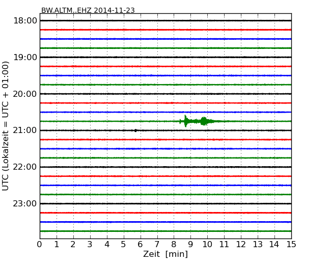Click the 21:00 time label

tap(25, 130)
